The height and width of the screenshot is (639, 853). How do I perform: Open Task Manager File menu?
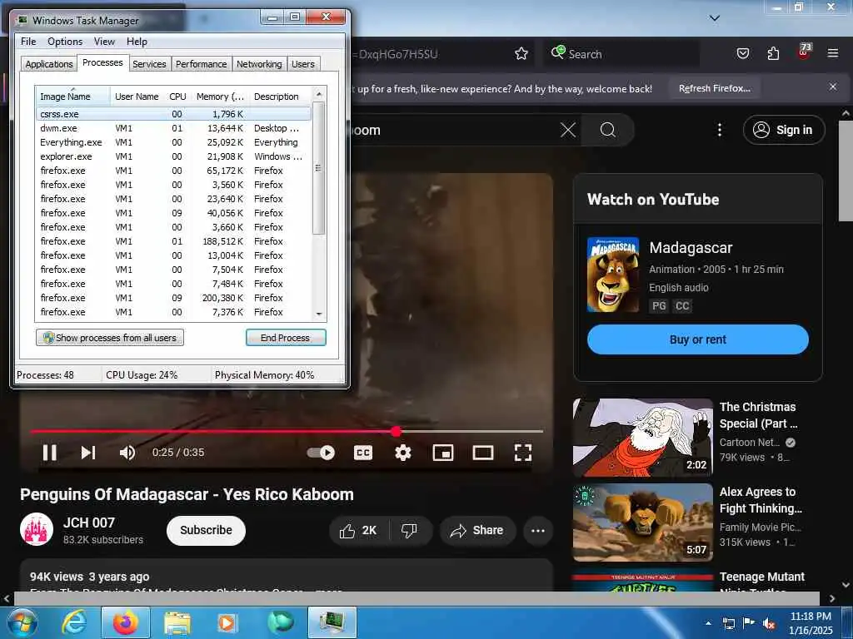coord(28,42)
